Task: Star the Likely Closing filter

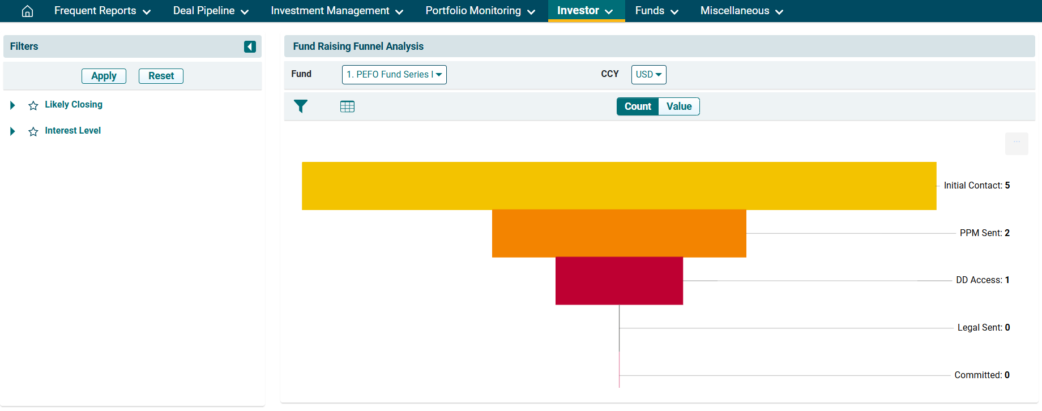Action: (x=33, y=105)
